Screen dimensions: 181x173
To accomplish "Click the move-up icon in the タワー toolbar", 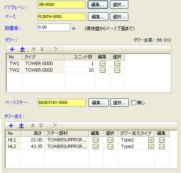I will pyautogui.click(x=34, y=49).
